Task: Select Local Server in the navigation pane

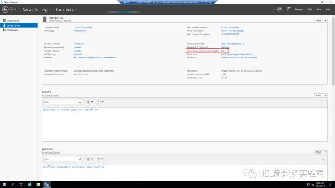Action: coord(19,26)
